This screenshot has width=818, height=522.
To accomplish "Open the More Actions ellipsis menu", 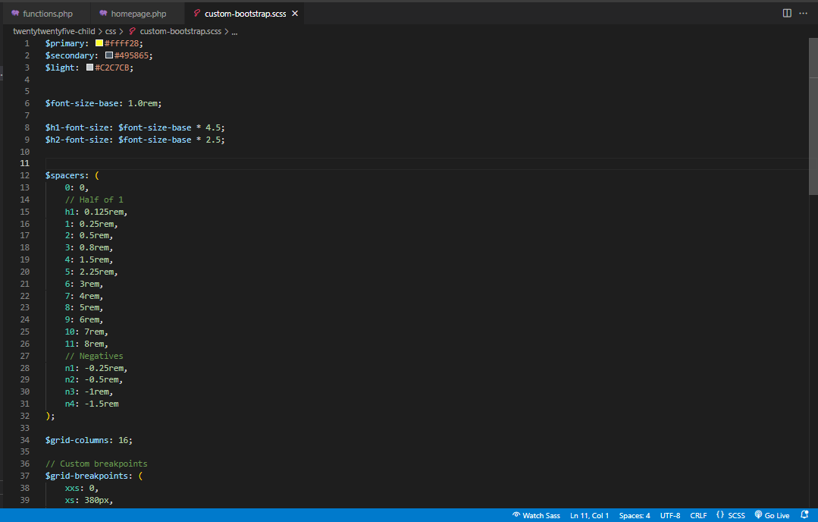I will click(x=803, y=13).
